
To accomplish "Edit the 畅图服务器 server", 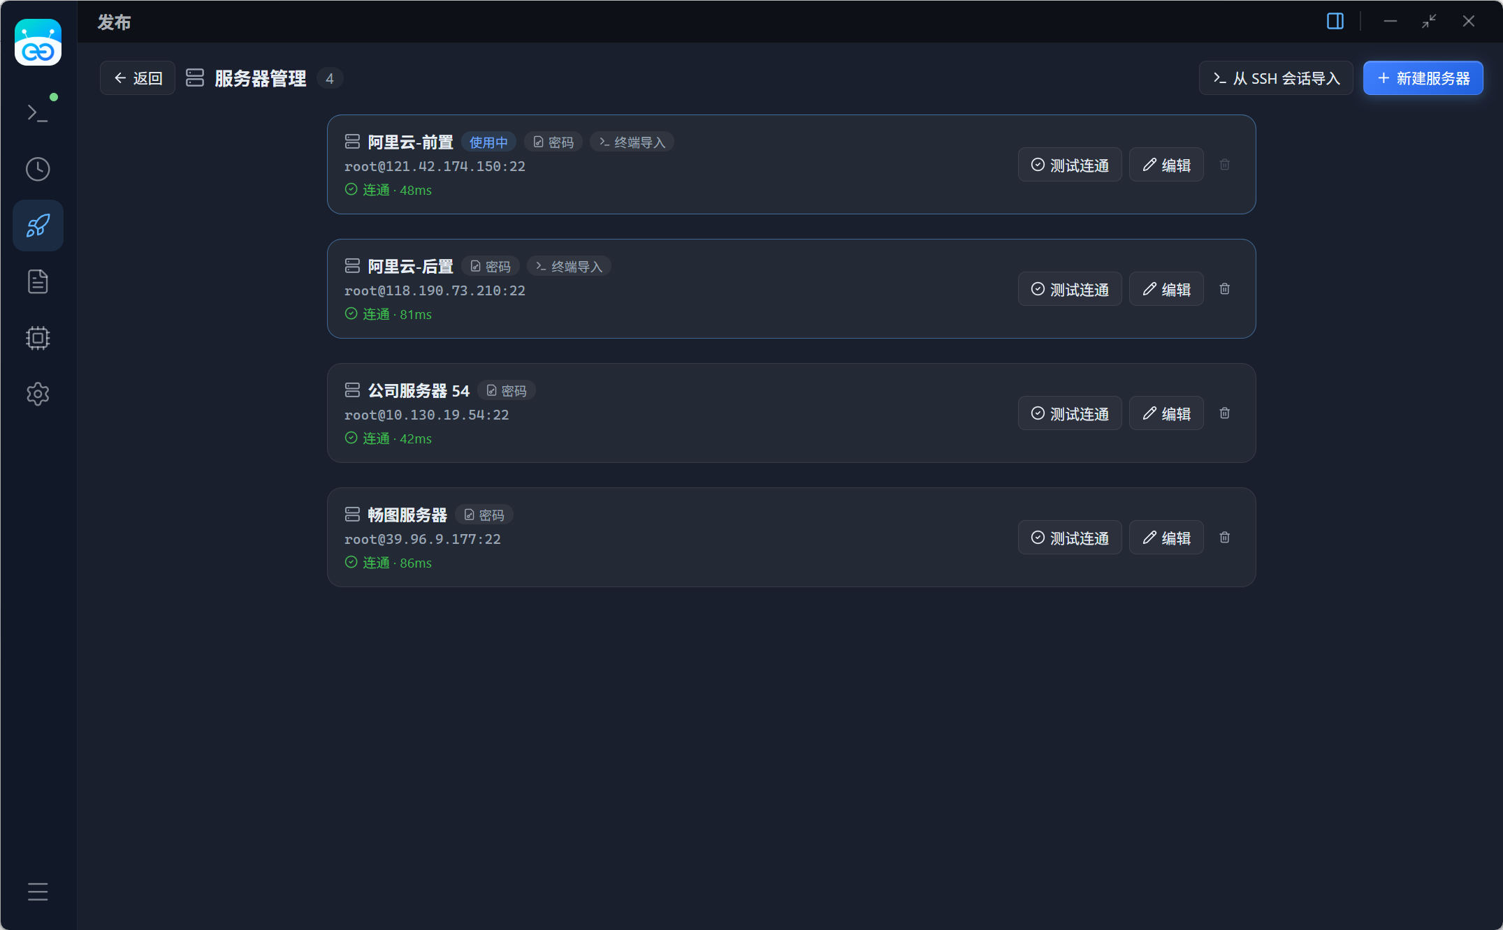I will (x=1166, y=538).
